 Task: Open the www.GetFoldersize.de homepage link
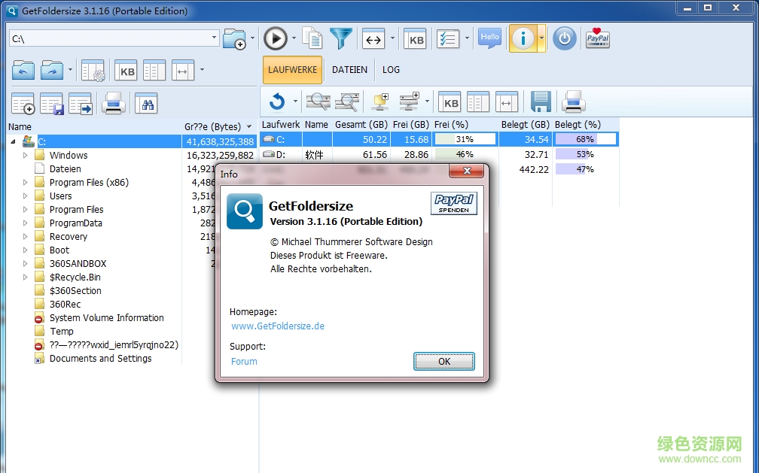pyautogui.click(x=278, y=326)
